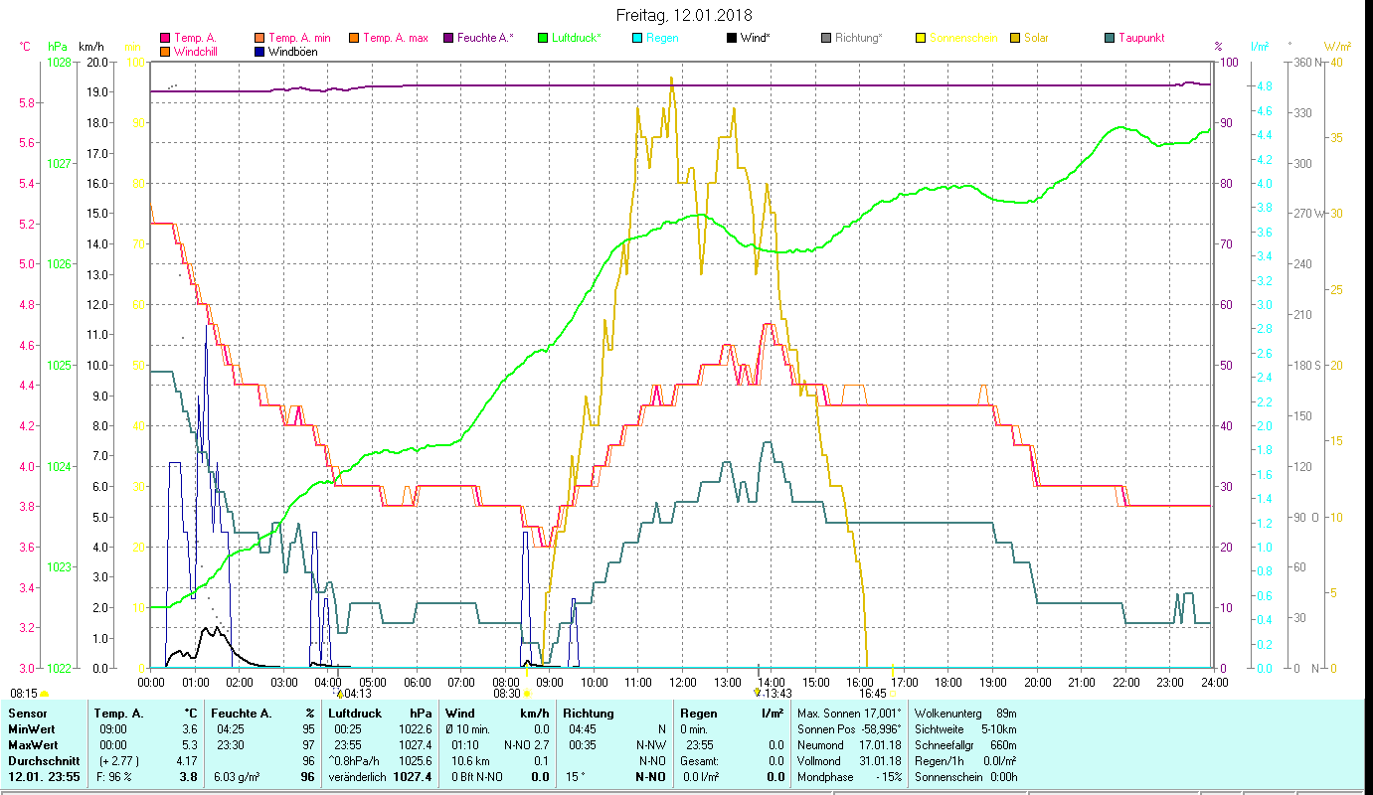This screenshot has height=795, width=1373.
Task: Click the hPa axis unit label above the chart
Action: pyautogui.click(x=57, y=46)
